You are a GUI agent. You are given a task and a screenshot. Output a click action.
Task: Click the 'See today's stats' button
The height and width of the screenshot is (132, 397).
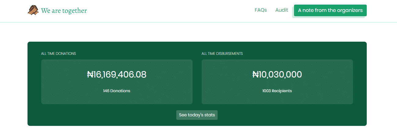197,115
